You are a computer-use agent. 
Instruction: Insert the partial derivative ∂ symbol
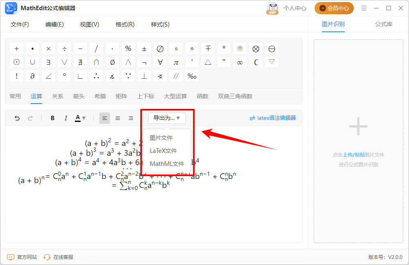pos(32,76)
